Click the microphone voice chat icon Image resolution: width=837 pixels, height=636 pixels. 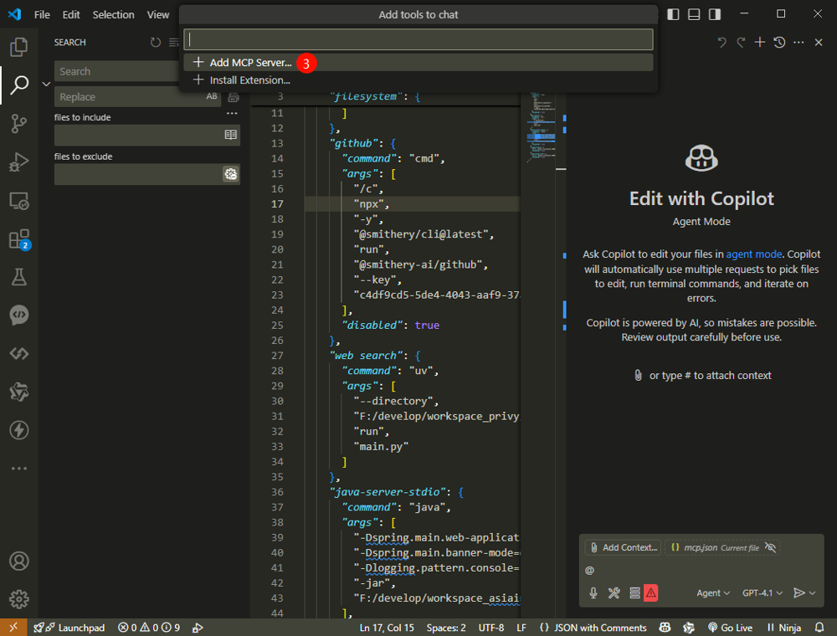(x=593, y=592)
